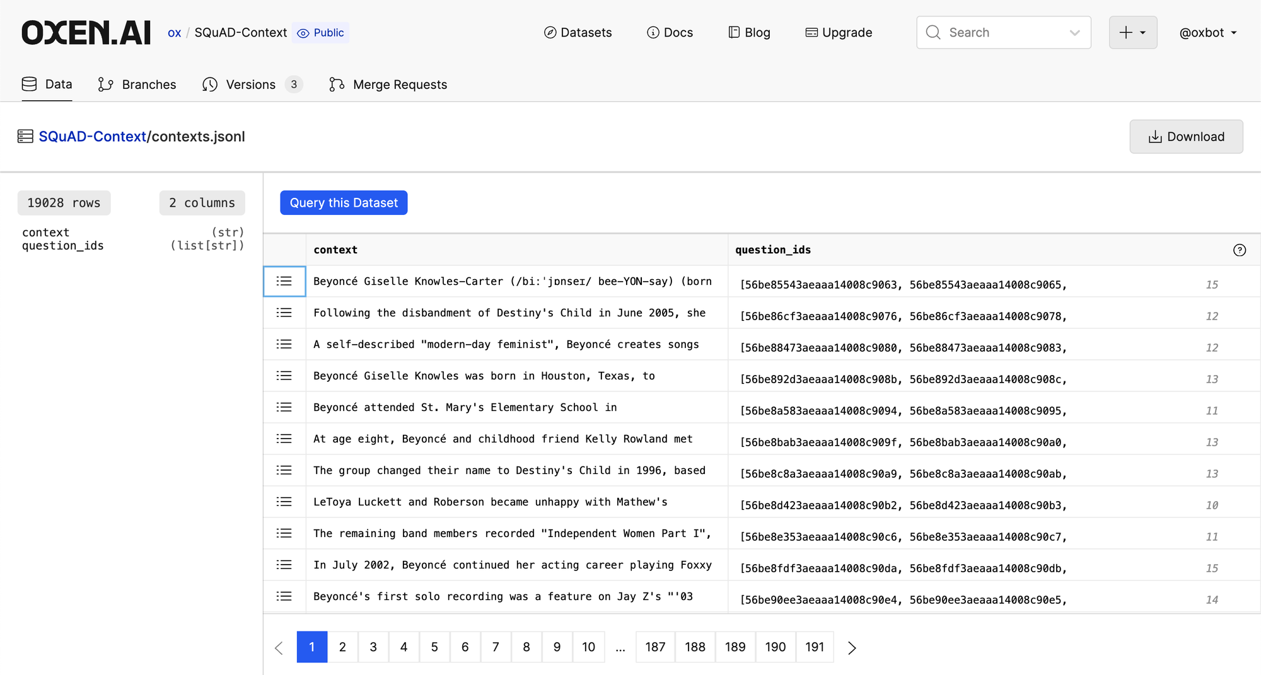This screenshot has height=675, width=1261.
Task: Go to page 5
Action: click(434, 647)
